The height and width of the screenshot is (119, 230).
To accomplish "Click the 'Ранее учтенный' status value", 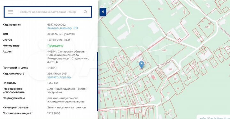I will point(59,40).
